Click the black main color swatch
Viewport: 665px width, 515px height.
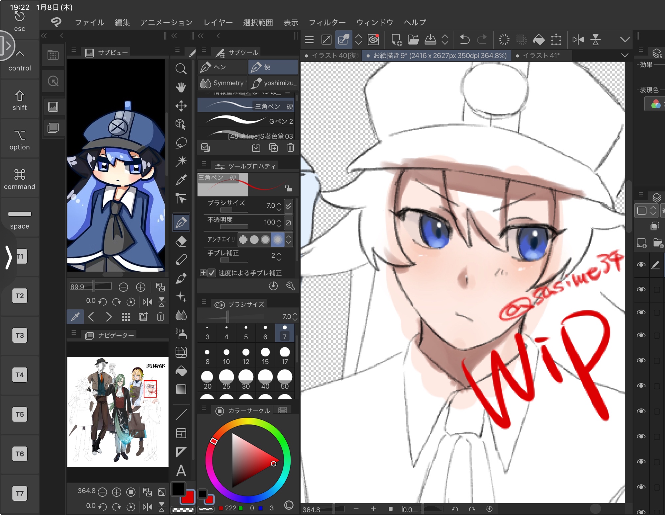178,489
